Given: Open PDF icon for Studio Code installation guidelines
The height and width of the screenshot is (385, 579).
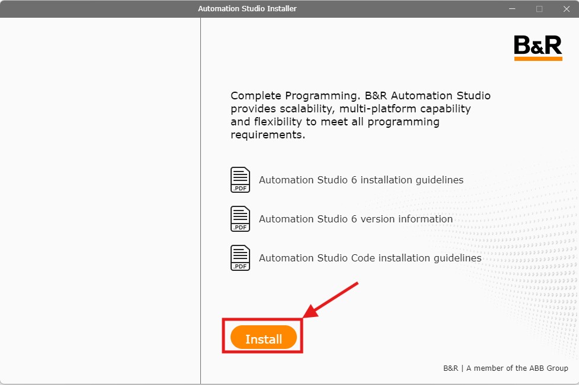Looking at the screenshot, I should click(x=241, y=258).
